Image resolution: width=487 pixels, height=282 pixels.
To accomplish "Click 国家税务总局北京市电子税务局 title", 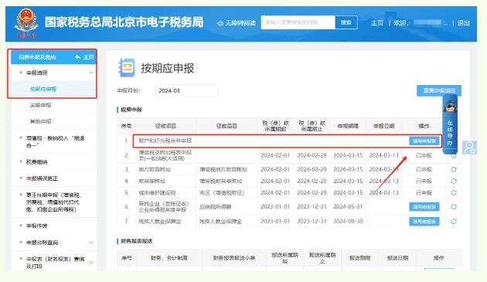I will point(124,22).
